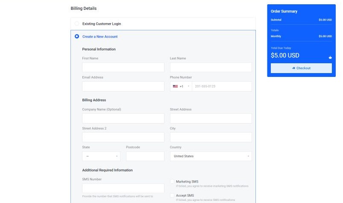Click the arrow icon on Checkout button

pyautogui.click(x=293, y=68)
